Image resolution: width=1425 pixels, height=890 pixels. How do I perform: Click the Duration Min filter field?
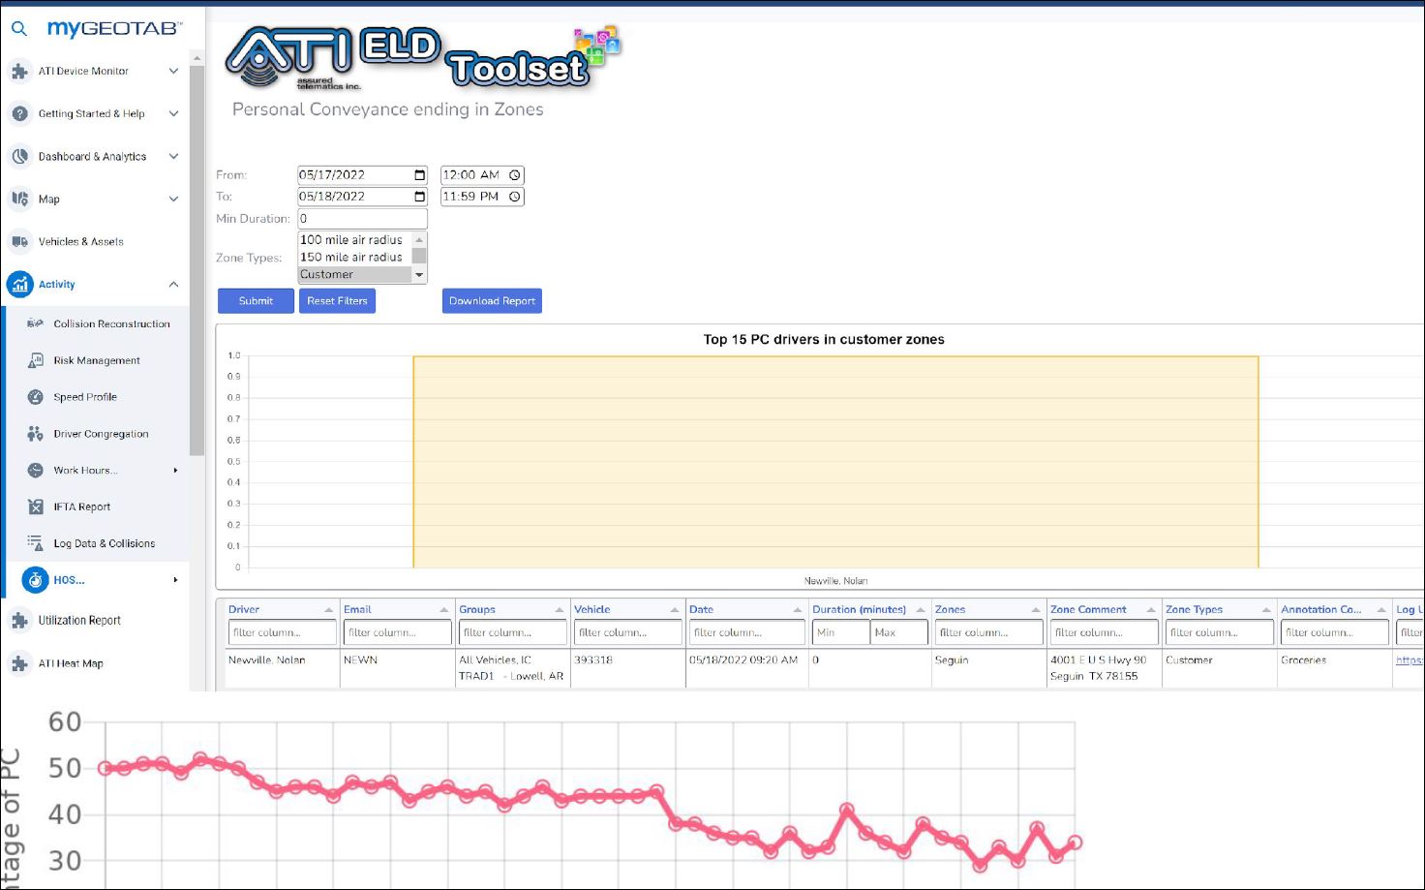click(840, 632)
